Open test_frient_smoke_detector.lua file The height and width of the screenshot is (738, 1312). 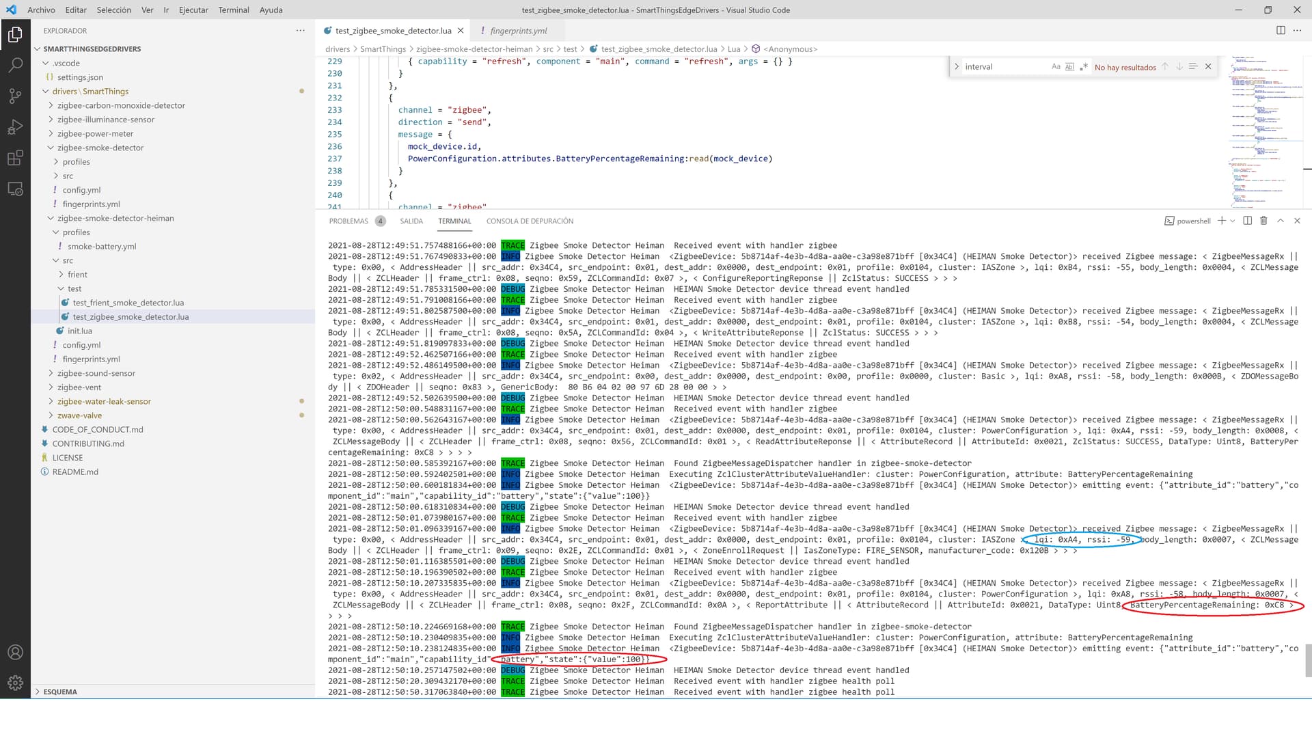tap(128, 303)
